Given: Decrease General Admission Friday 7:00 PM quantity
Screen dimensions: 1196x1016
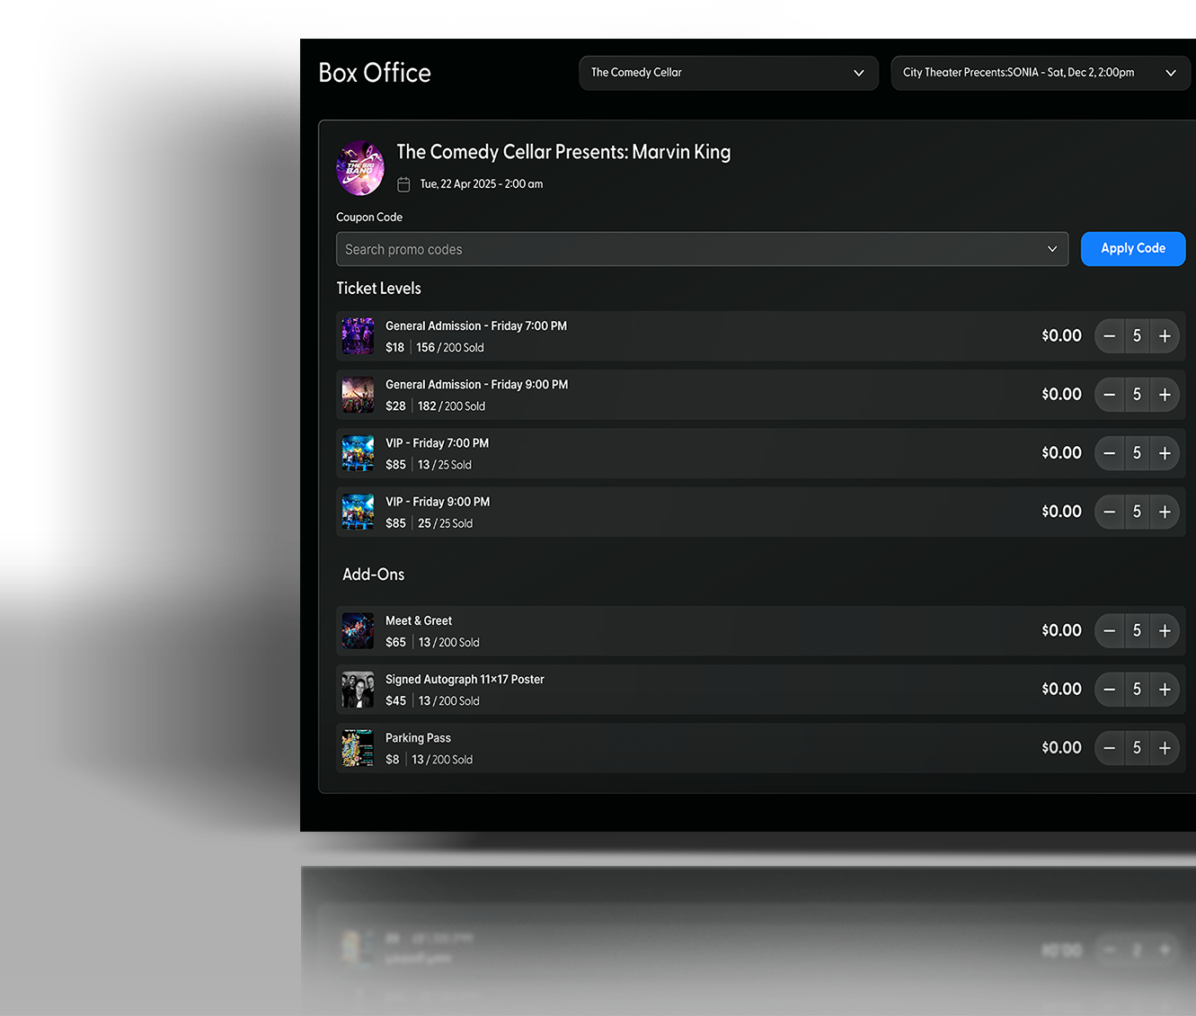Looking at the screenshot, I should (1110, 336).
